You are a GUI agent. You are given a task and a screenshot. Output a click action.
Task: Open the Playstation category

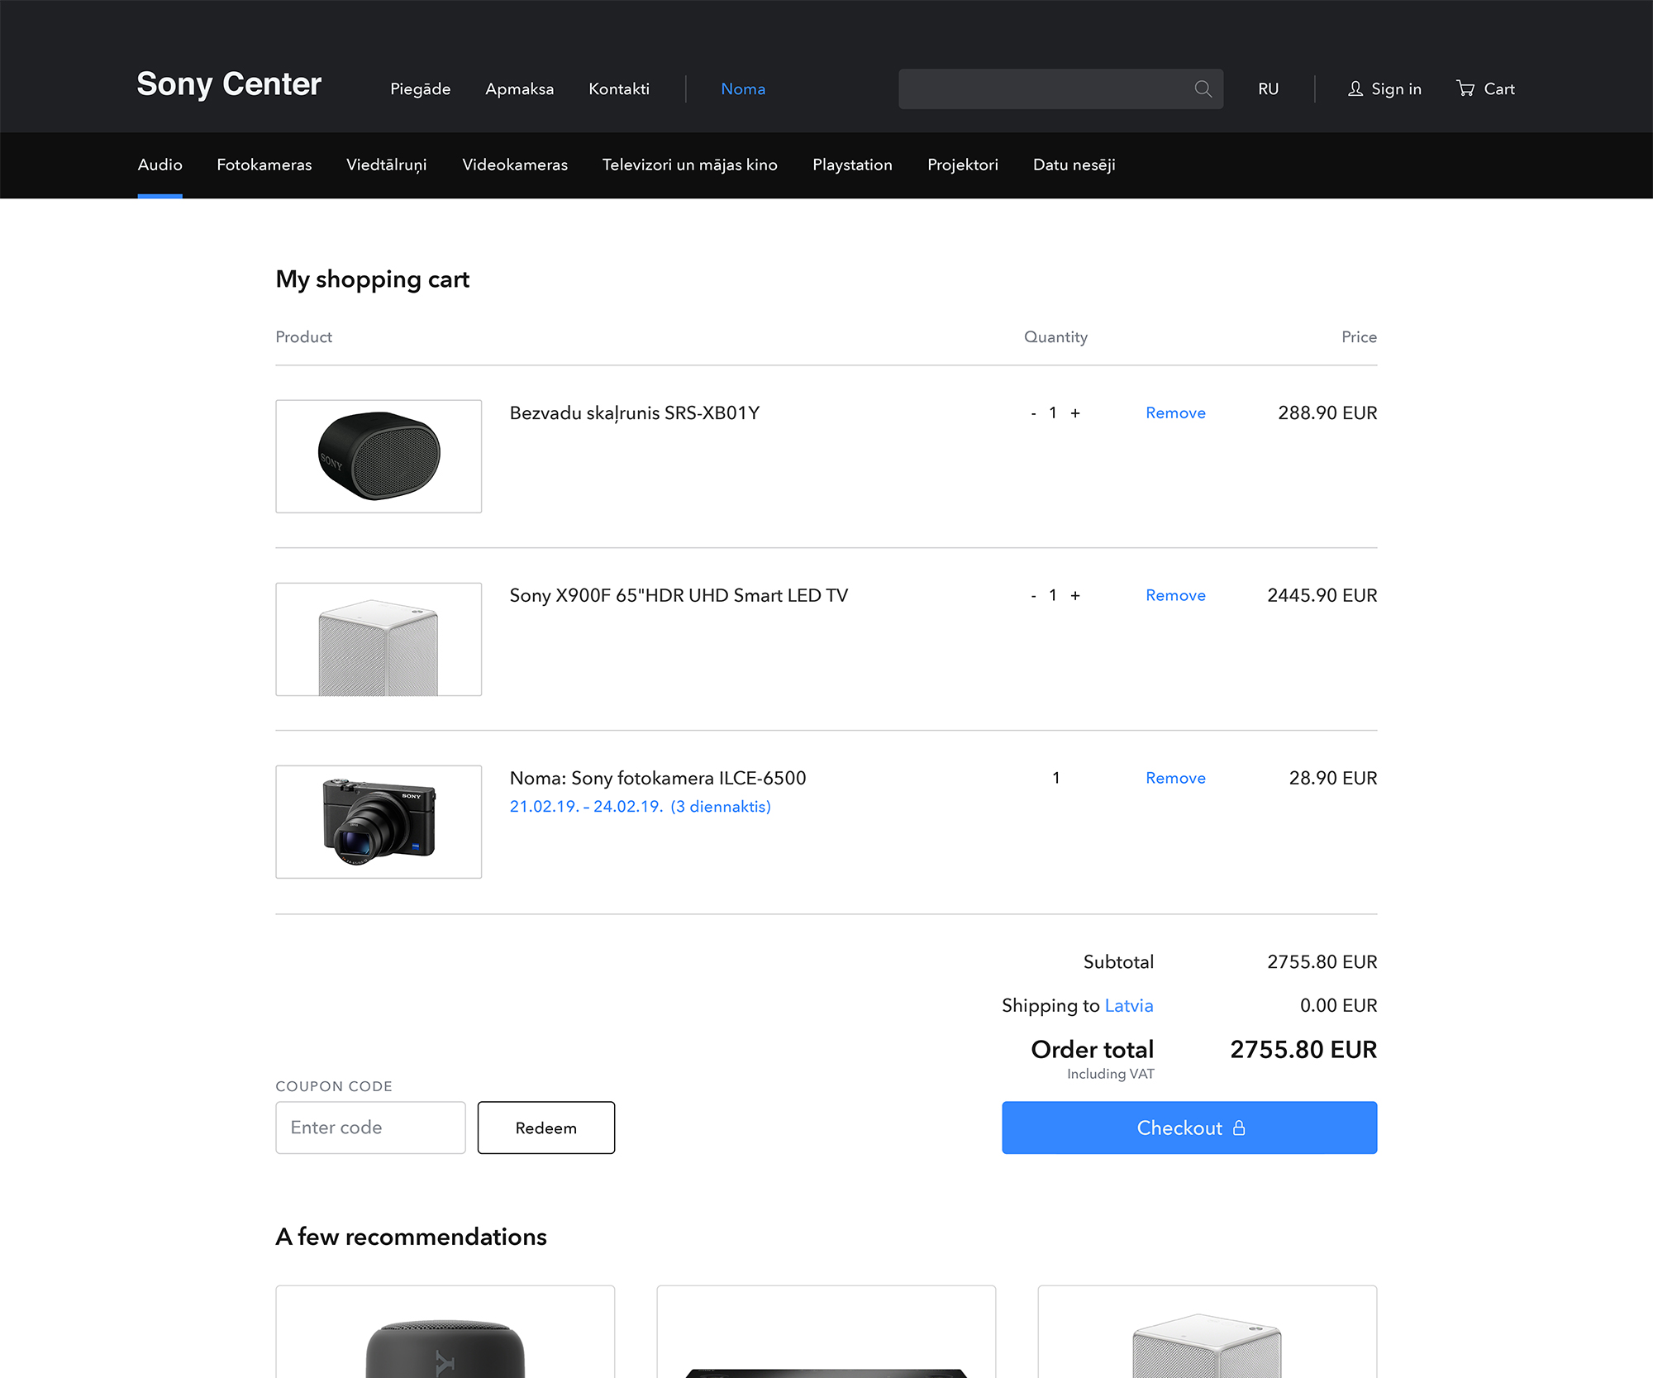click(x=853, y=165)
